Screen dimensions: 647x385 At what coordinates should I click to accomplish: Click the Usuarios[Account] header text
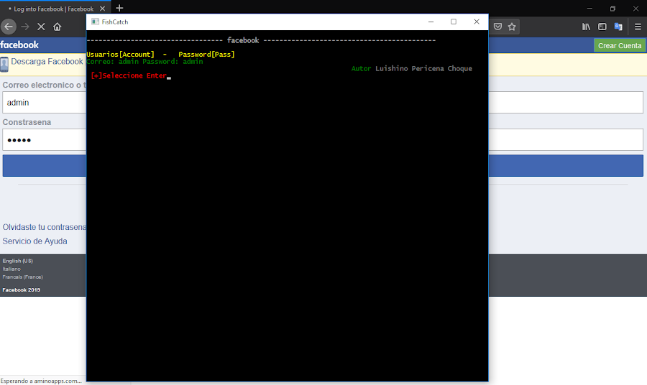tap(120, 54)
